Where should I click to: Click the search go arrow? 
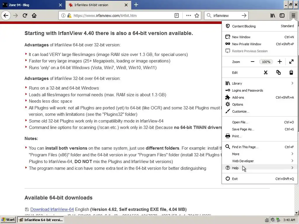(244, 15)
